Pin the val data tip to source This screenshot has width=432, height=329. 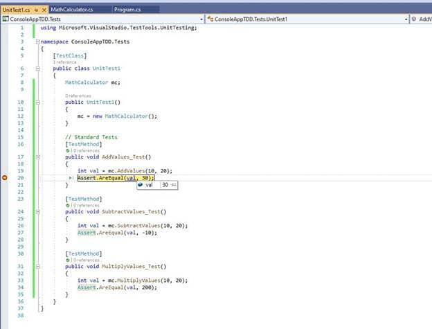click(x=174, y=185)
